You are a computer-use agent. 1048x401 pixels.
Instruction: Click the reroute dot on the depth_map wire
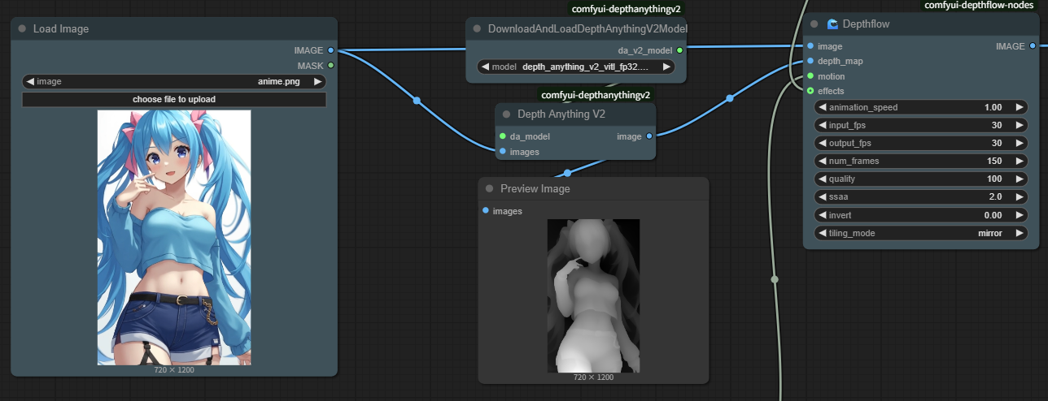(729, 98)
